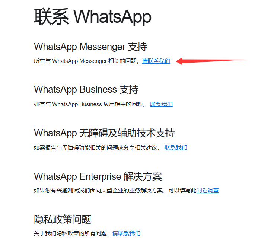The height and width of the screenshot is (242, 277).
Task: Click text 关于我们隐私政策的所有问题
Action: point(70,233)
